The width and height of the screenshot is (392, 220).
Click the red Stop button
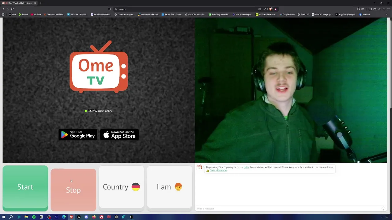73,190
